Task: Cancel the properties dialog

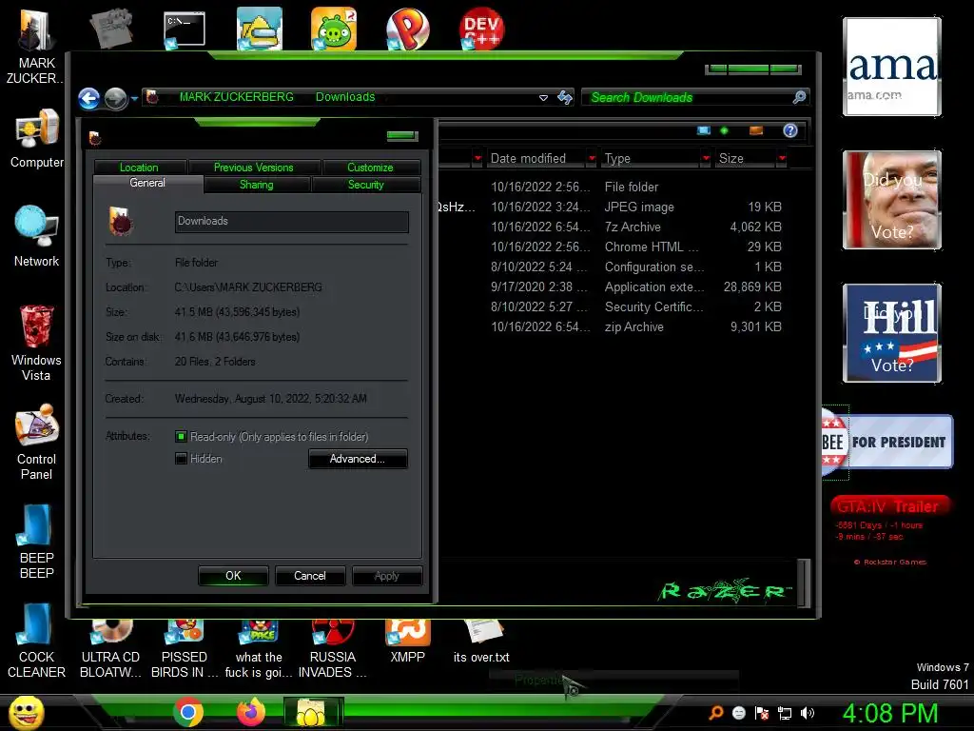Action: point(309,576)
